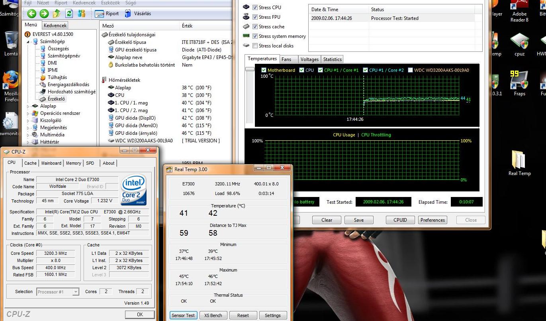Open the cpuz desktop shortcut

point(519,45)
